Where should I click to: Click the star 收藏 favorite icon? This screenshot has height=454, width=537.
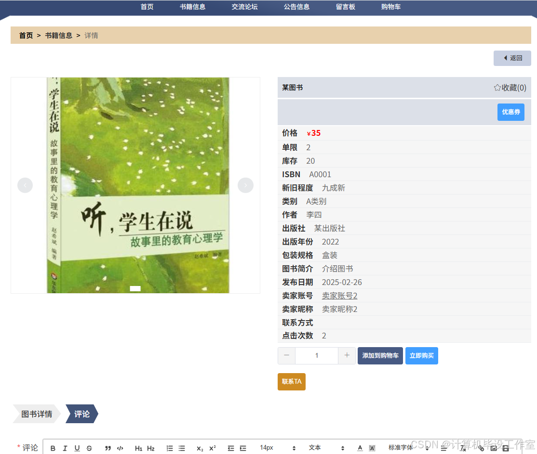(x=497, y=88)
